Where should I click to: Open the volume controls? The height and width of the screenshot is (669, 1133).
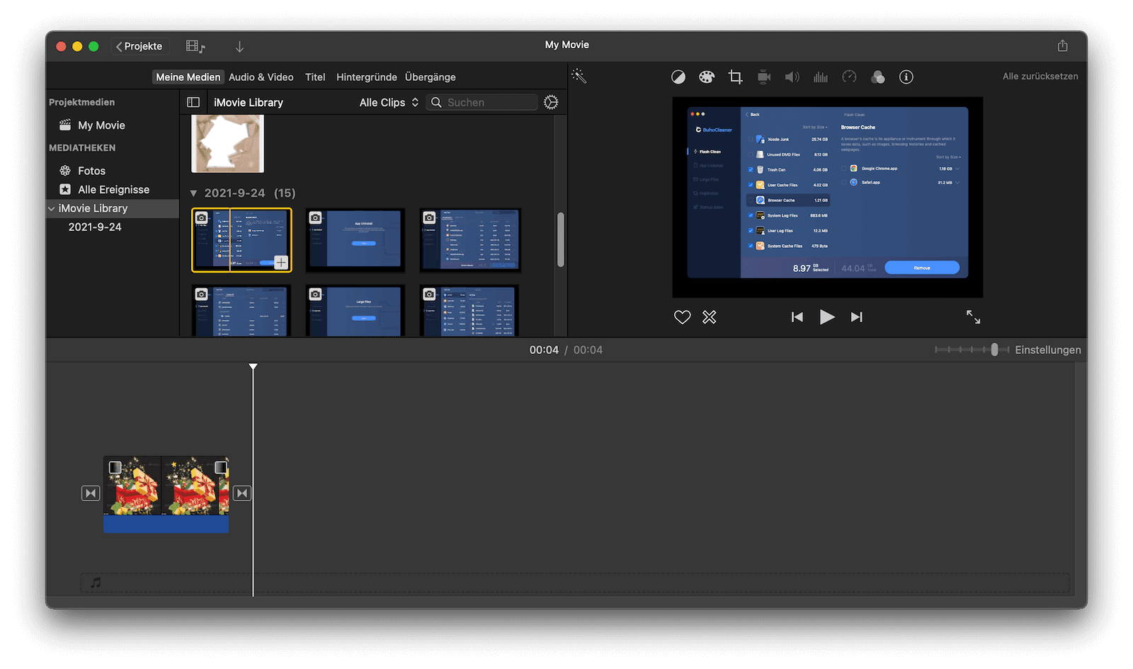point(792,76)
